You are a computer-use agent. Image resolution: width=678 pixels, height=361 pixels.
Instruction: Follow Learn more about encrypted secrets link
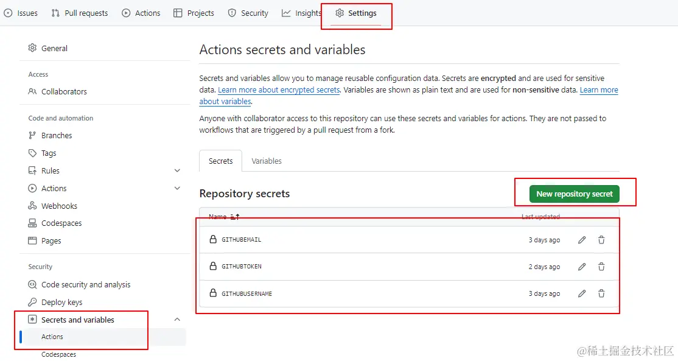click(279, 90)
